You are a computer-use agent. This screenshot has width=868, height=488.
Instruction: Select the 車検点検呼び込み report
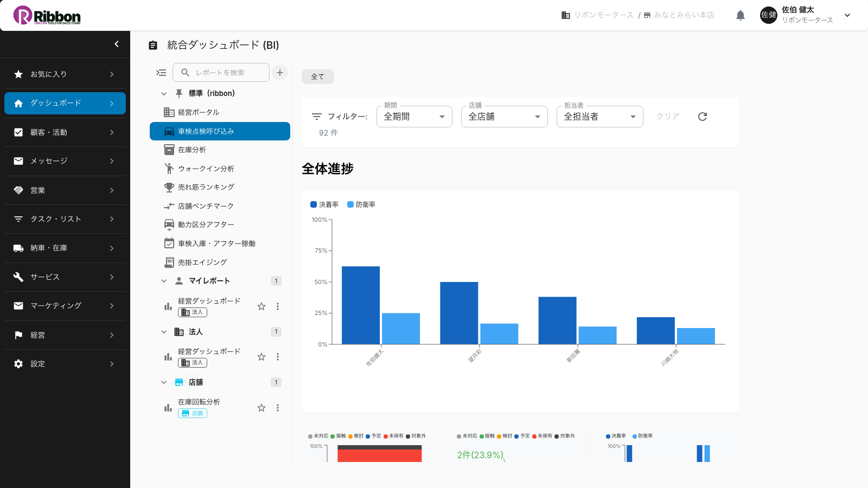pos(220,131)
